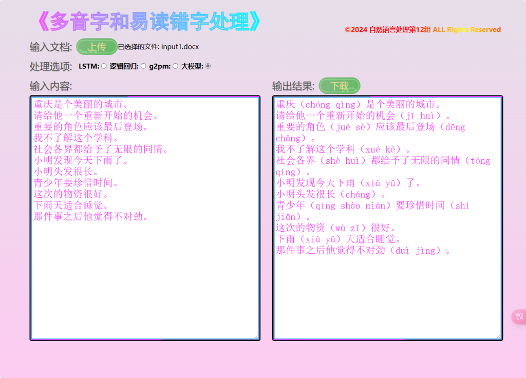This screenshot has width=526, height=378.
Task: Click the 处理选项 label
Action: (x=50, y=66)
